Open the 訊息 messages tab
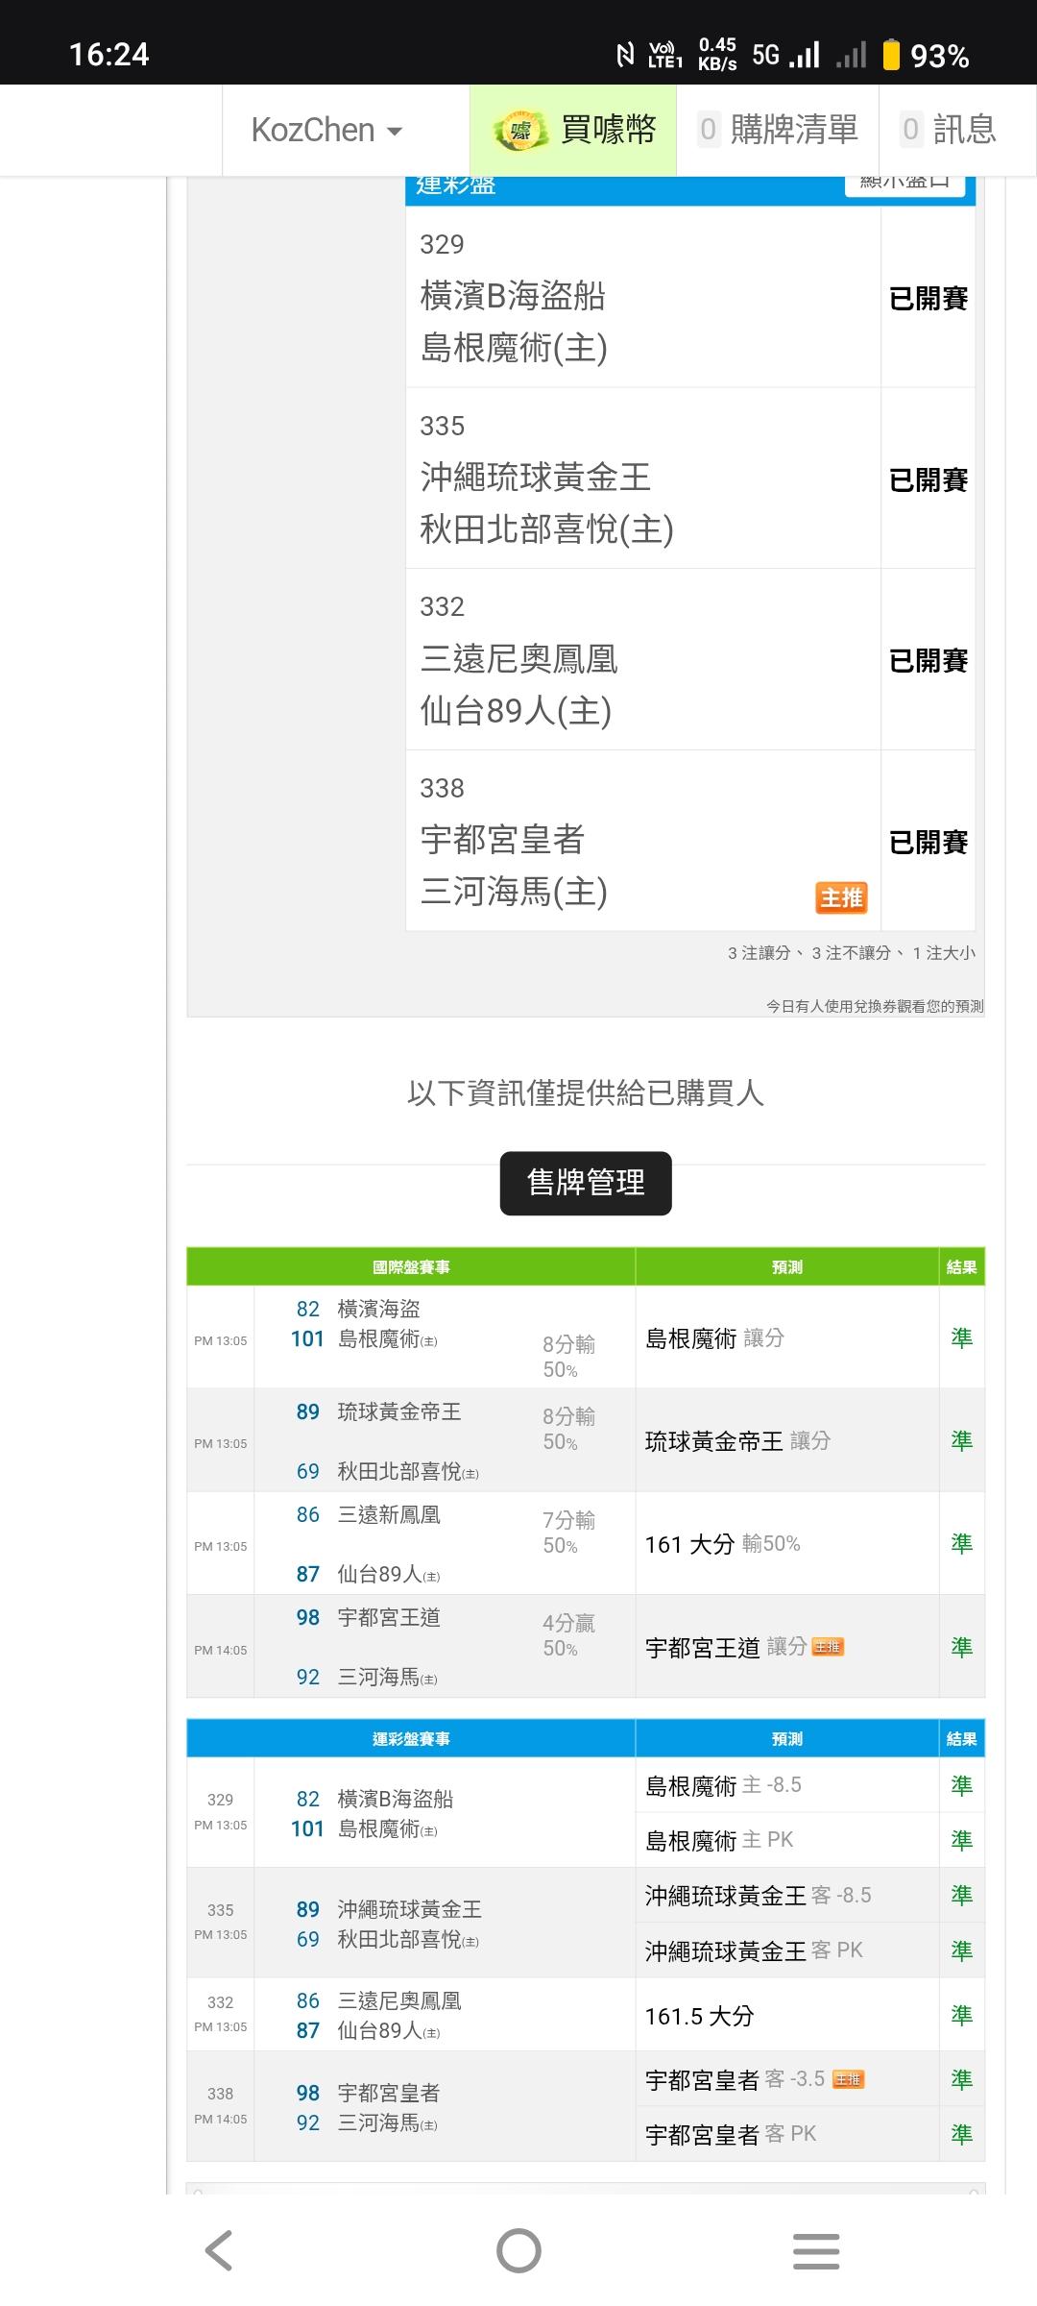The height and width of the screenshot is (2306, 1037). pos(949,130)
